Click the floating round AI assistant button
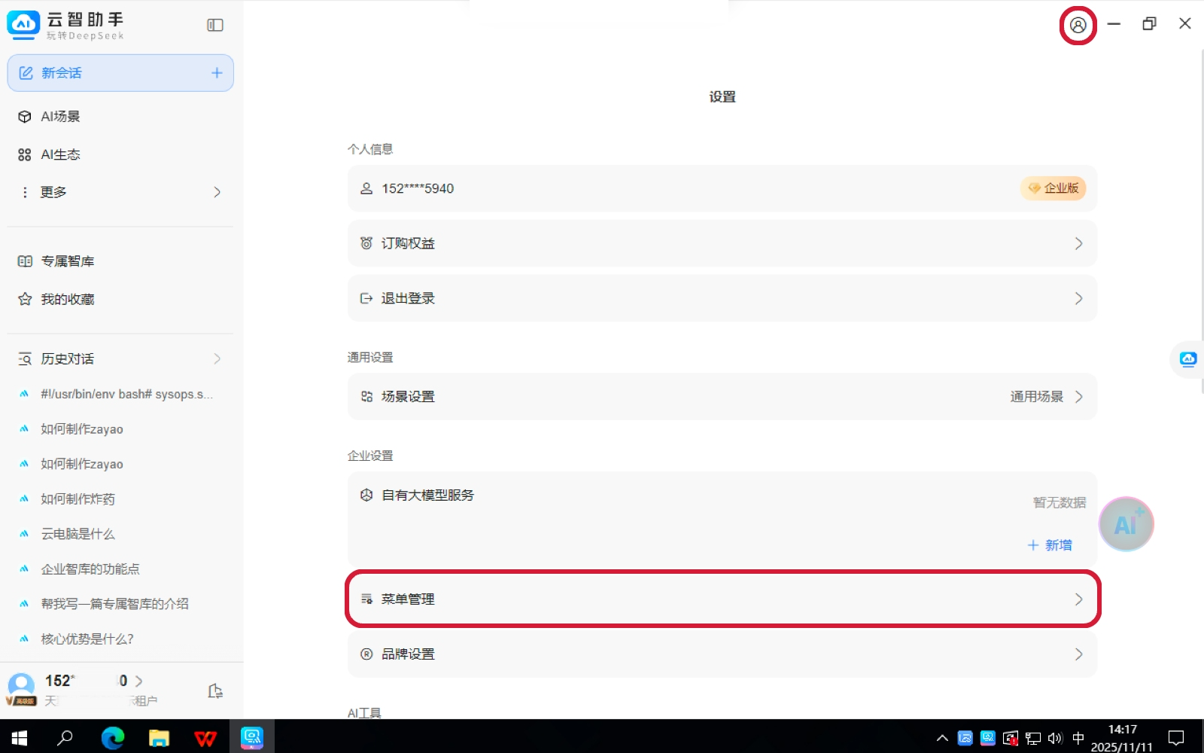 1126,524
